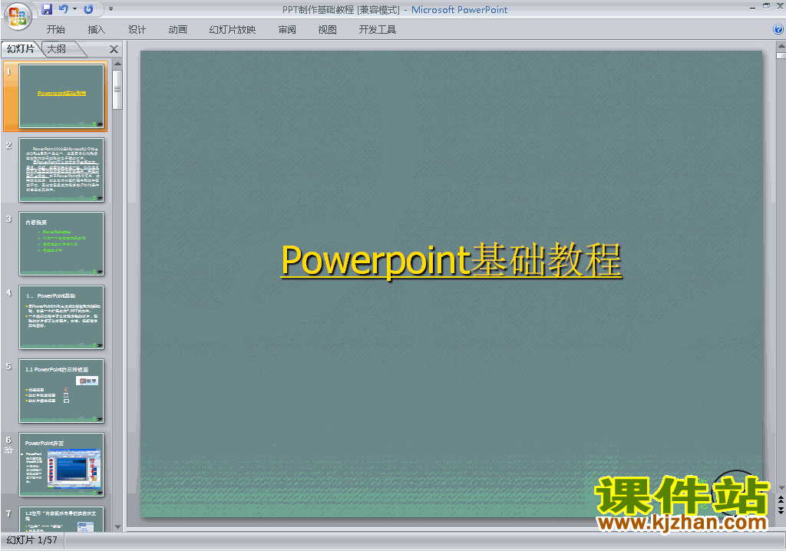Image resolution: width=786 pixels, height=551 pixels.
Task: Go to previous slide with double up arrows
Action: point(781,500)
